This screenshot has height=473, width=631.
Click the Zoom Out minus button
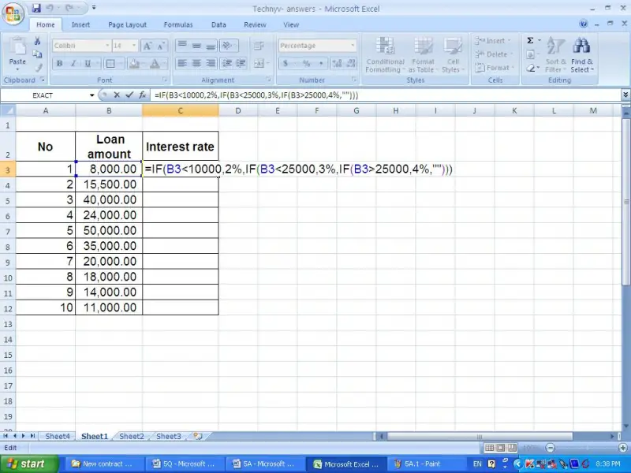550,448
